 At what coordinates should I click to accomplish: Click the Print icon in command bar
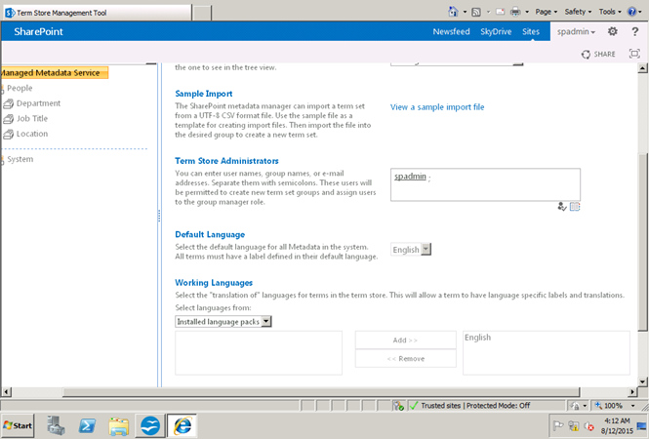(515, 12)
